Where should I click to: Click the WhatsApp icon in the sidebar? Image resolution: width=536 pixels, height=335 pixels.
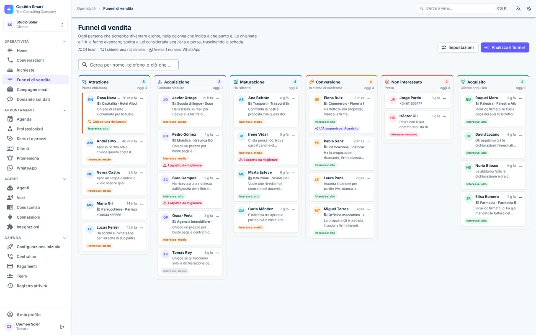(x=10, y=168)
